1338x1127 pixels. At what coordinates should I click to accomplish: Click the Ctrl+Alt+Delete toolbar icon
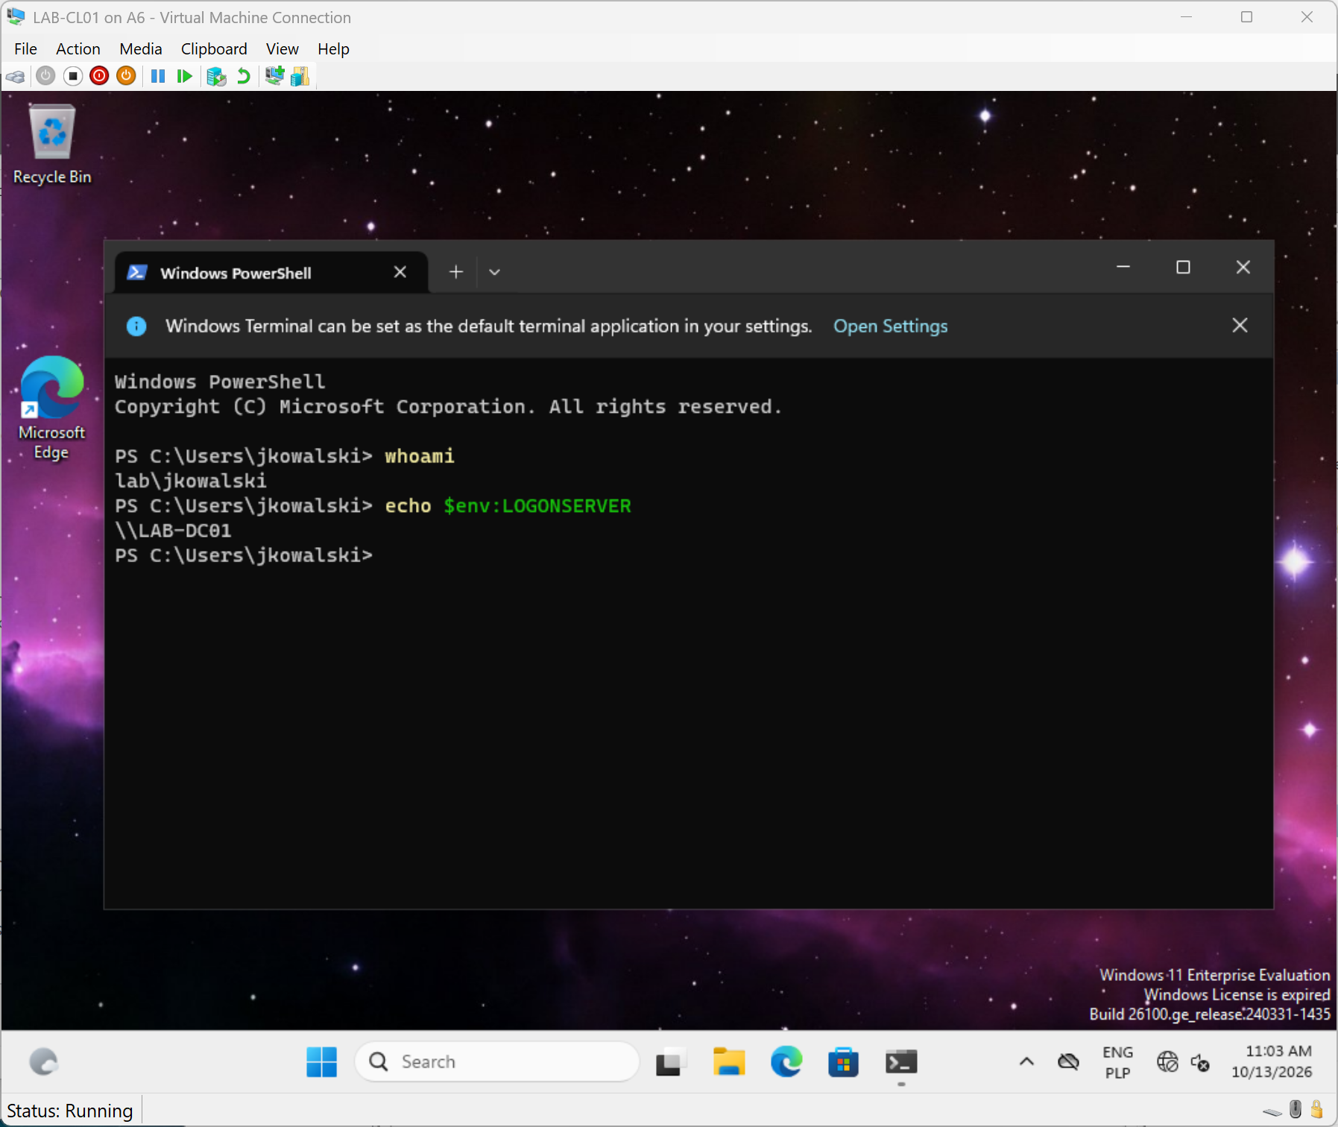click(x=16, y=76)
